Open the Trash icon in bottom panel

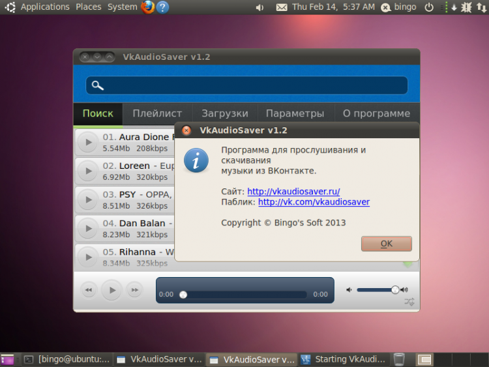399,360
